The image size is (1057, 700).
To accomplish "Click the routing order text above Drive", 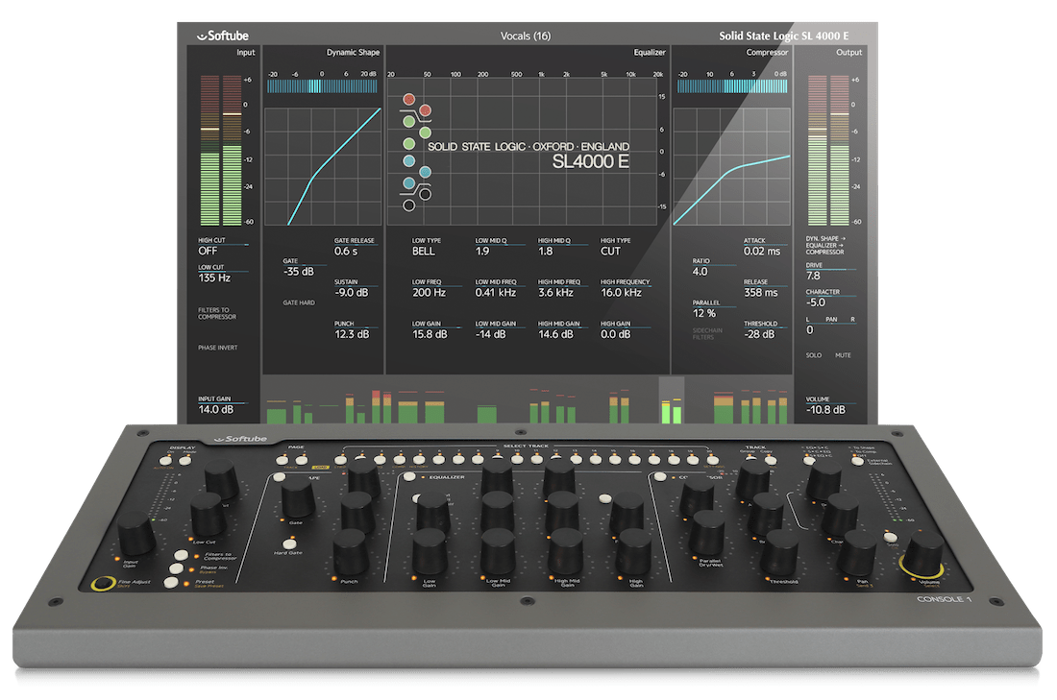I will (x=825, y=245).
